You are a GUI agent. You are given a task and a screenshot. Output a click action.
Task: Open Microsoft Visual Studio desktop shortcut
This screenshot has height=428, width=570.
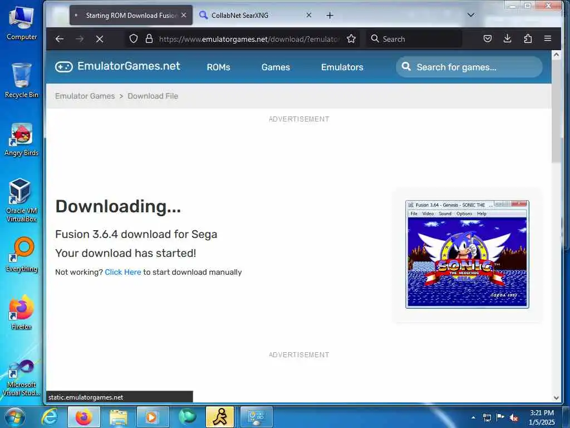point(22,378)
